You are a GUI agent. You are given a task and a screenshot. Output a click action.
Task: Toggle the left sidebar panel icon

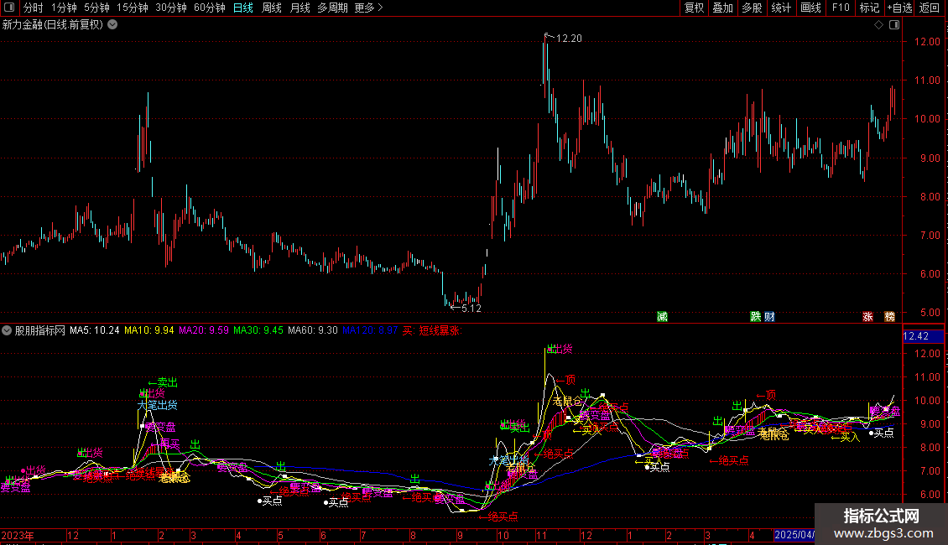point(9,8)
